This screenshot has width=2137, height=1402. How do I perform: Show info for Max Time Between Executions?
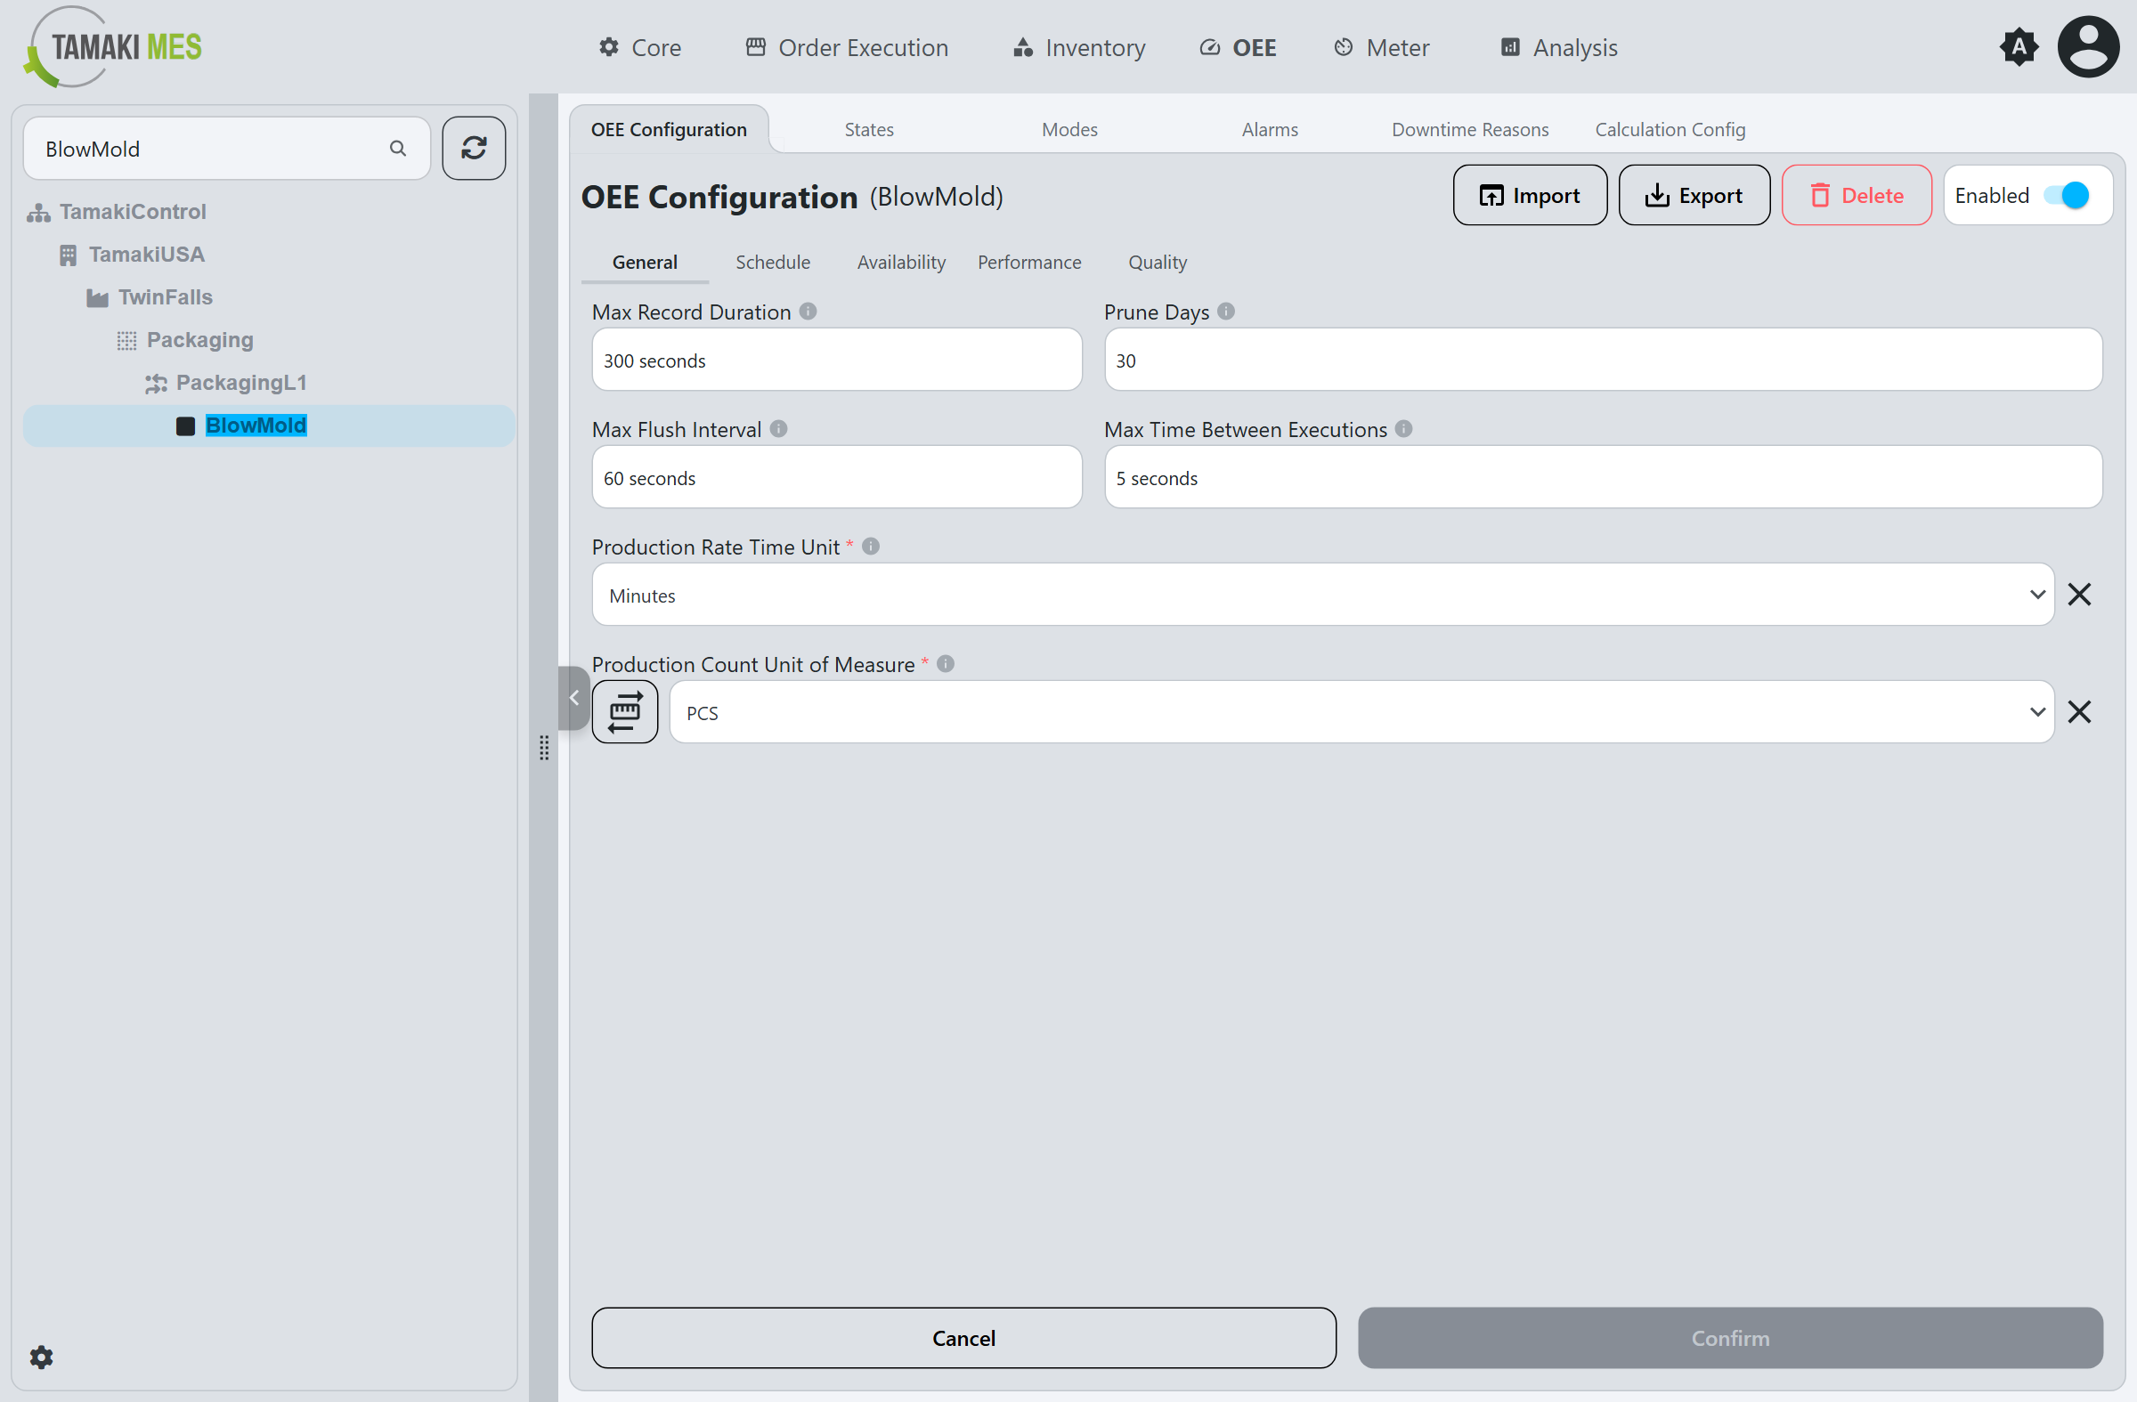point(1403,429)
